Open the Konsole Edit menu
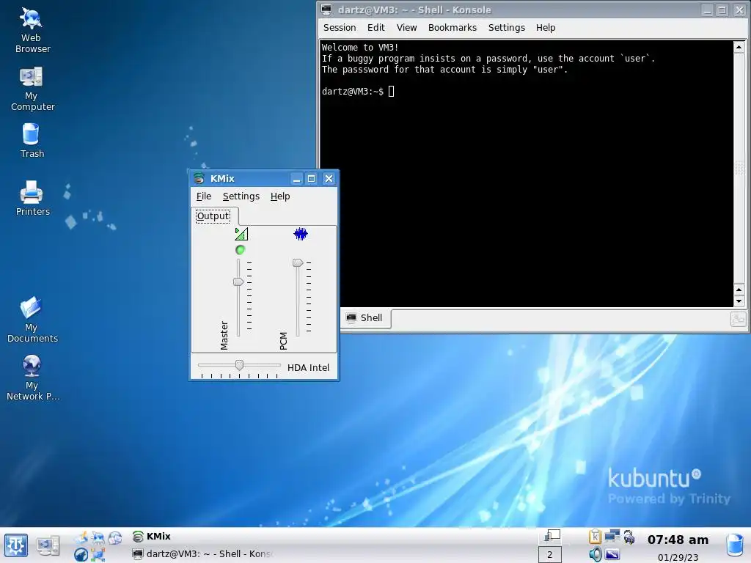The height and width of the screenshot is (563, 751). (376, 28)
